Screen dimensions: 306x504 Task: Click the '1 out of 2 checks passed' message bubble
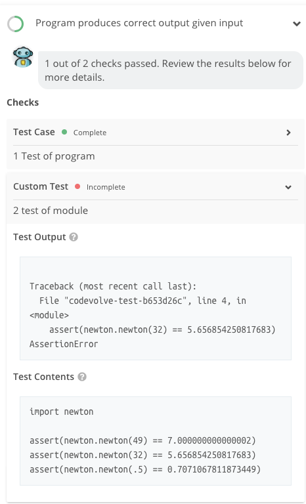pos(171,70)
